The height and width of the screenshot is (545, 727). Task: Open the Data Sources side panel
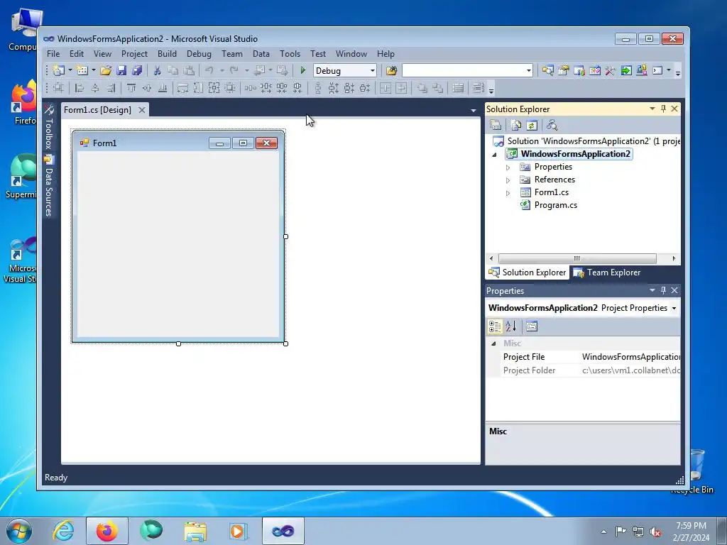click(49, 186)
